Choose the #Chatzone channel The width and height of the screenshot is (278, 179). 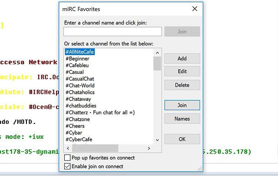pyautogui.click(x=77, y=119)
